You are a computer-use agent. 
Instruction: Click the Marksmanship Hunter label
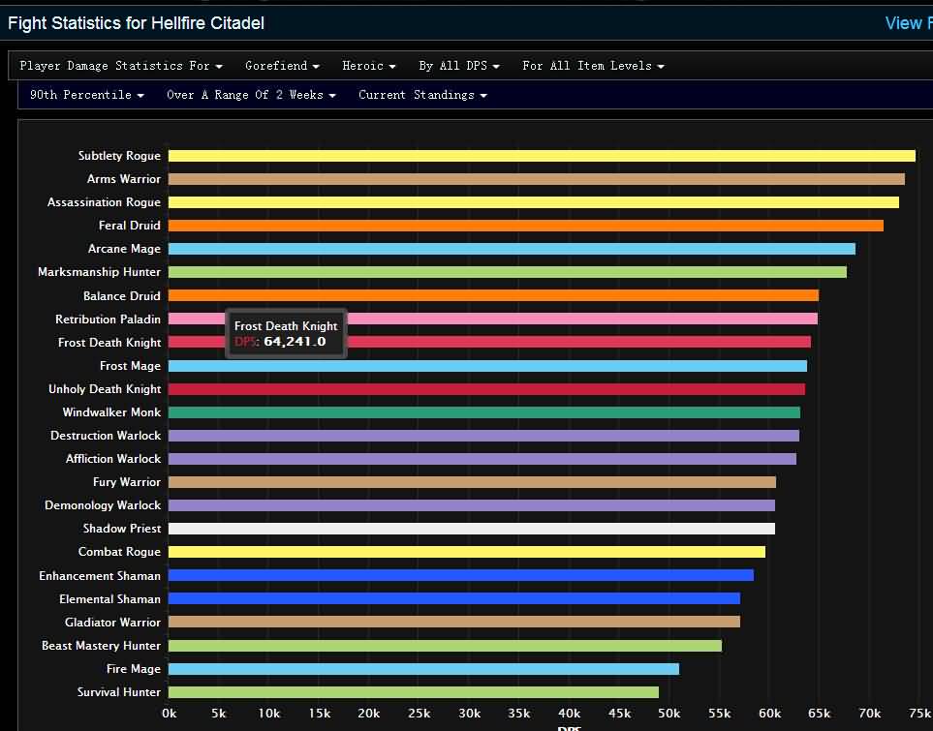pos(100,272)
